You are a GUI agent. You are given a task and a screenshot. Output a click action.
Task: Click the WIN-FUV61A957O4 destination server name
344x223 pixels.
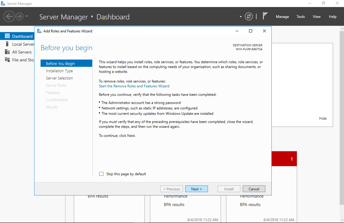click(249, 49)
